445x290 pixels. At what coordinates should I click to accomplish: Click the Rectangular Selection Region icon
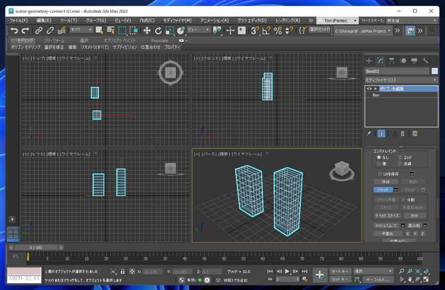click(x=122, y=30)
